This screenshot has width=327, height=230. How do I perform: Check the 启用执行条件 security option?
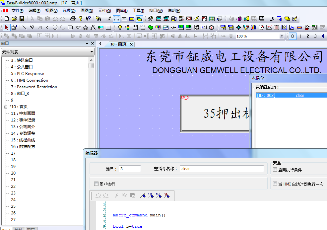pyautogui.click(x=275, y=170)
